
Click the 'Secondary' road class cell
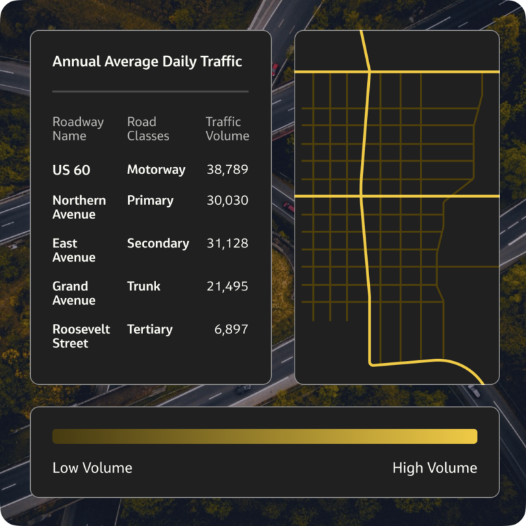point(158,244)
